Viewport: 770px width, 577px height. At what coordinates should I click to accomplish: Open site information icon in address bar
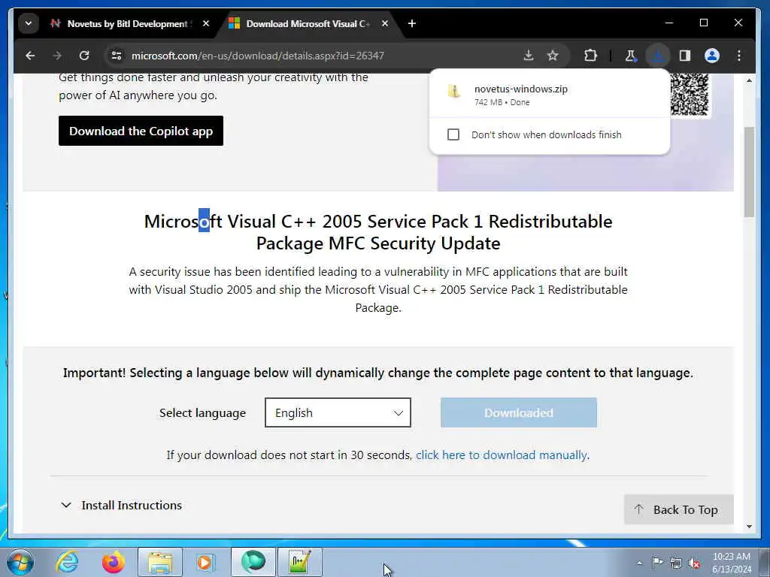(x=117, y=56)
